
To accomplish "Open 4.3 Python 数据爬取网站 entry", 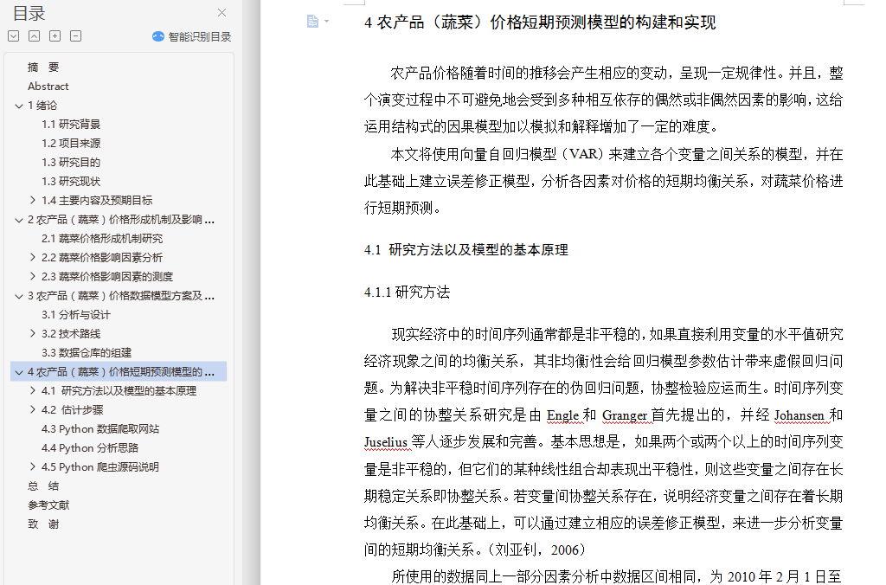I will coord(100,429).
